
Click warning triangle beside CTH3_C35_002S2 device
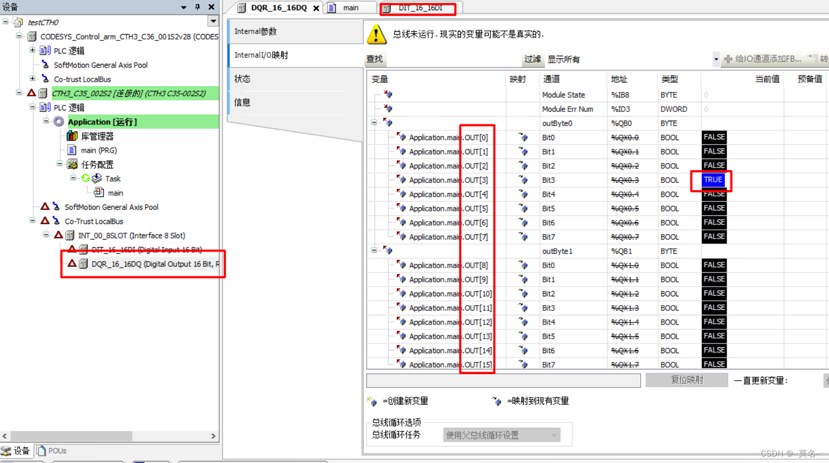[x=32, y=93]
